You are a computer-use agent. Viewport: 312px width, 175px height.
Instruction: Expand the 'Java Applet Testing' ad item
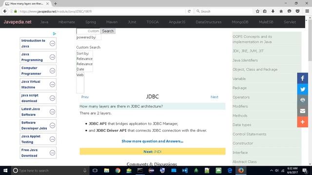click(52, 139)
